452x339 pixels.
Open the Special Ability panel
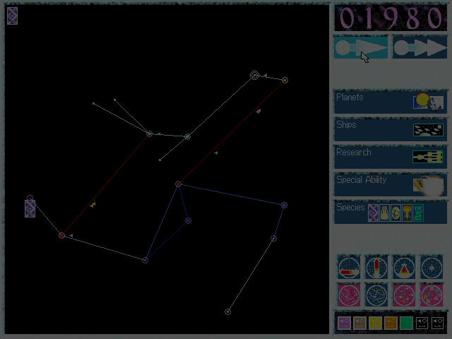click(391, 185)
